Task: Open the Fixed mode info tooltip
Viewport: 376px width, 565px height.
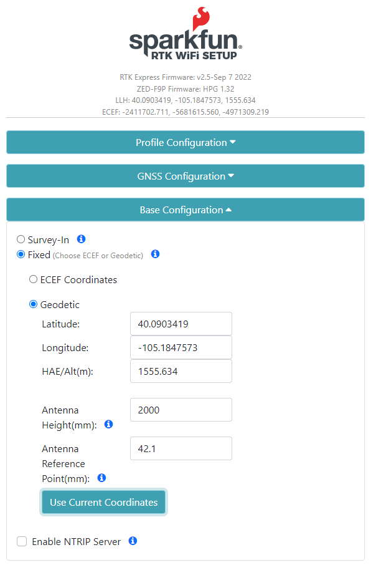Action: 155,254
